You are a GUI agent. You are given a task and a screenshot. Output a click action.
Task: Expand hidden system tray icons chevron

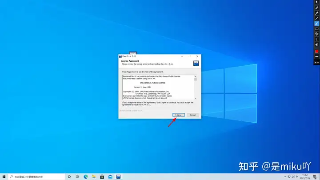(x=285, y=177)
